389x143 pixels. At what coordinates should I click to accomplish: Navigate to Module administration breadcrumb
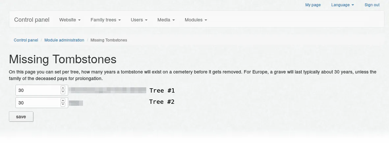pos(64,40)
